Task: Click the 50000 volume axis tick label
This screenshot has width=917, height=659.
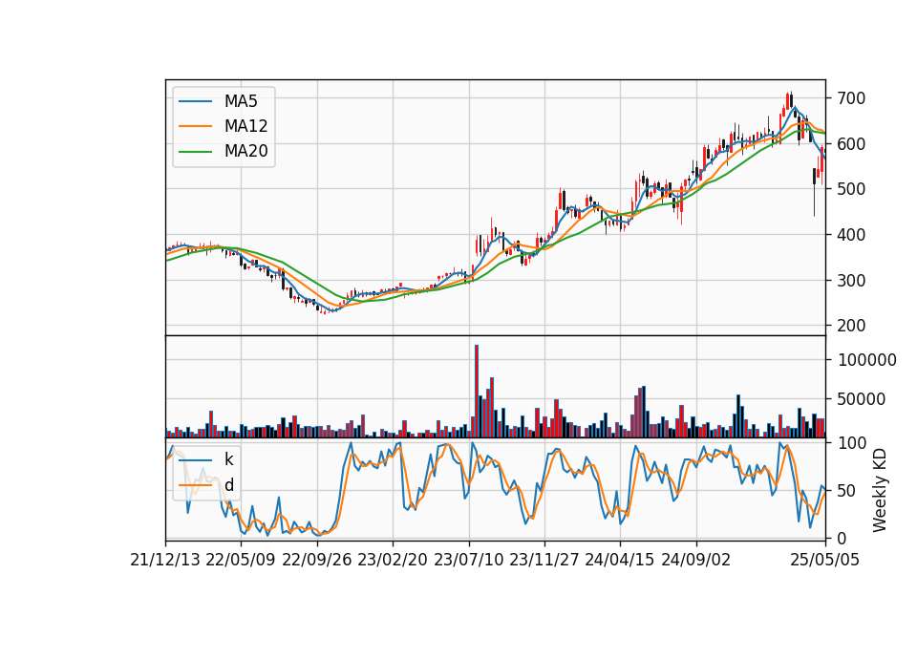Action: (x=862, y=399)
